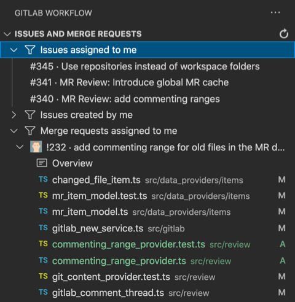The width and height of the screenshot is (295, 302).
Task: Click the filter icon beside Issues assigned to me
Action: point(30,50)
